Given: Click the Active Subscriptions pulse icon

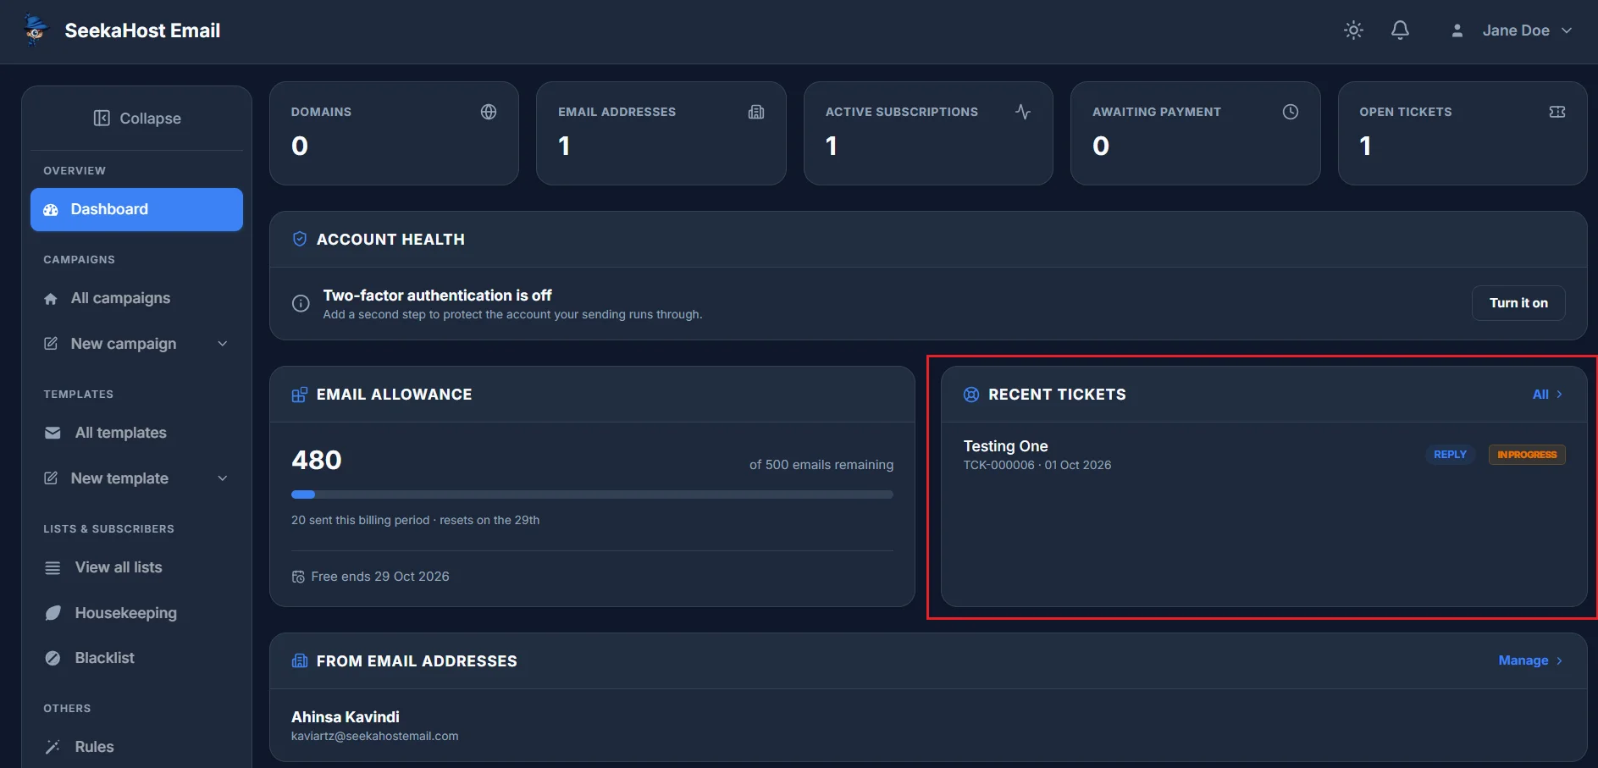Looking at the screenshot, I should click(1023, 112).
